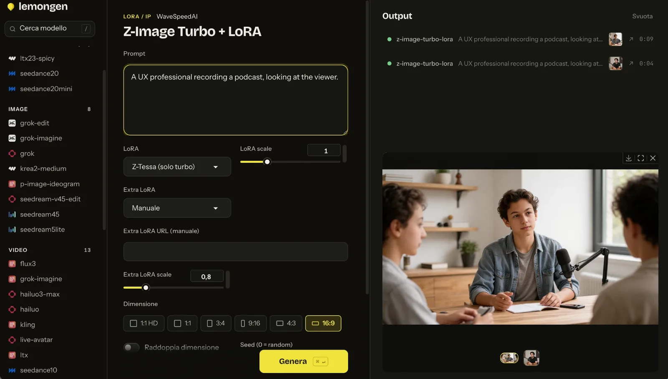Screen dimensions: 668x379
Task: Select the grok-edit model icon
Action: [12, 123]
